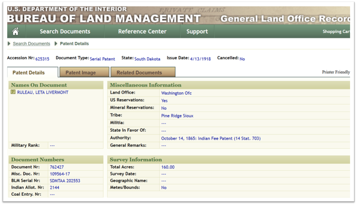Viewport: 357px width, 205px height.
Task: Go to the home icon in navigation bar
Action: pyautogui.click(x=15, y=31)
